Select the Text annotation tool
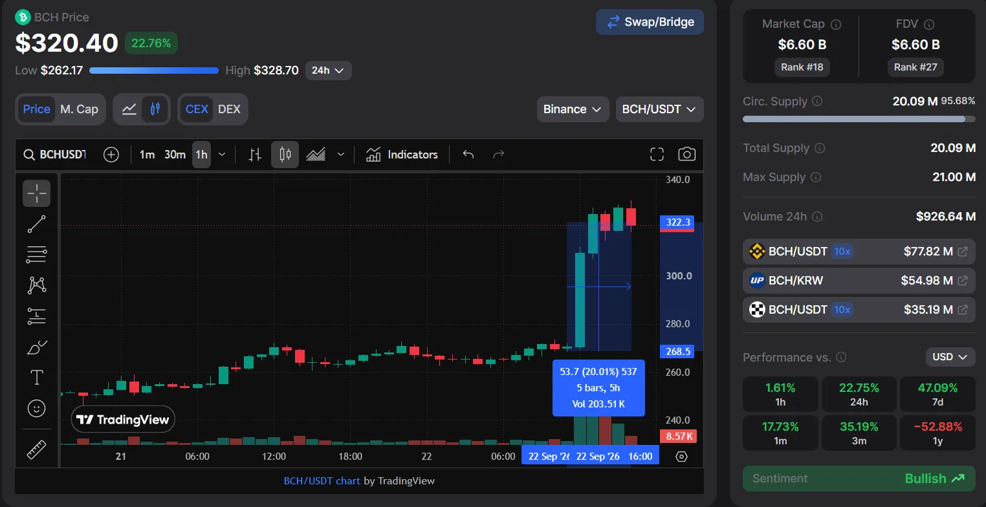The image size is (986, 507). point(37,378)
